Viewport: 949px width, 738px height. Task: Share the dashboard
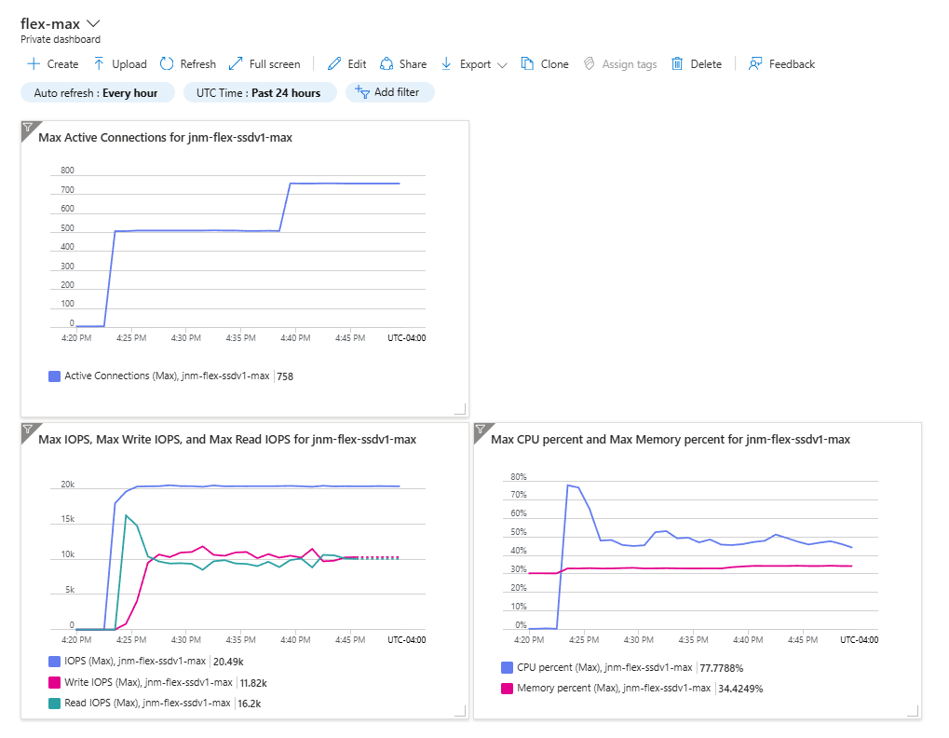[x=403, y=63]
